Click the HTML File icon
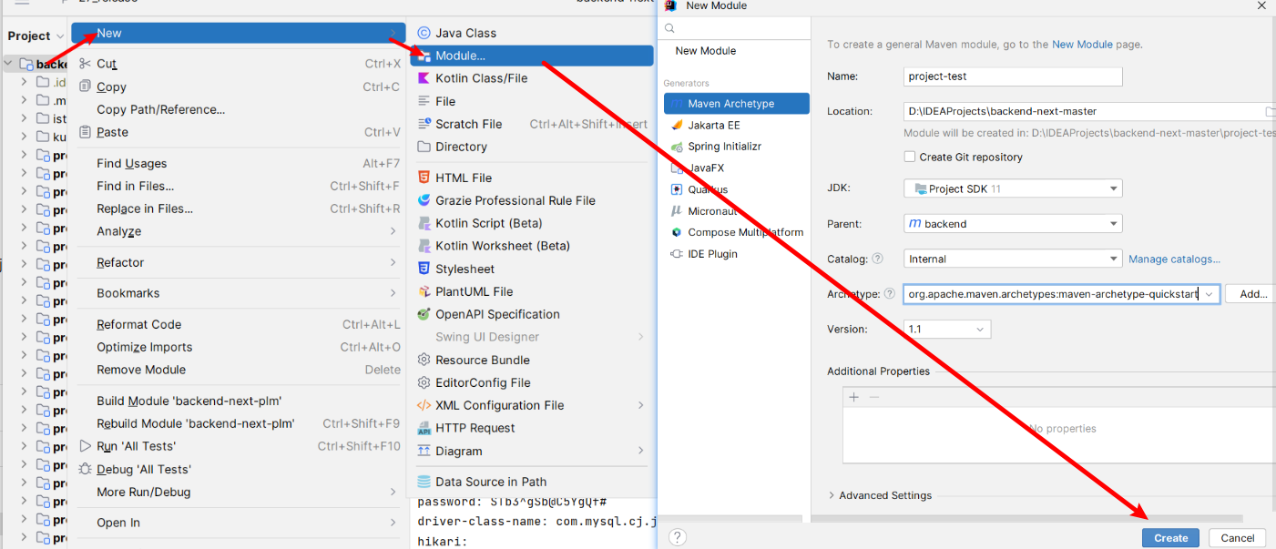This screenshot has width=1276, height=549. click(424, 178)
